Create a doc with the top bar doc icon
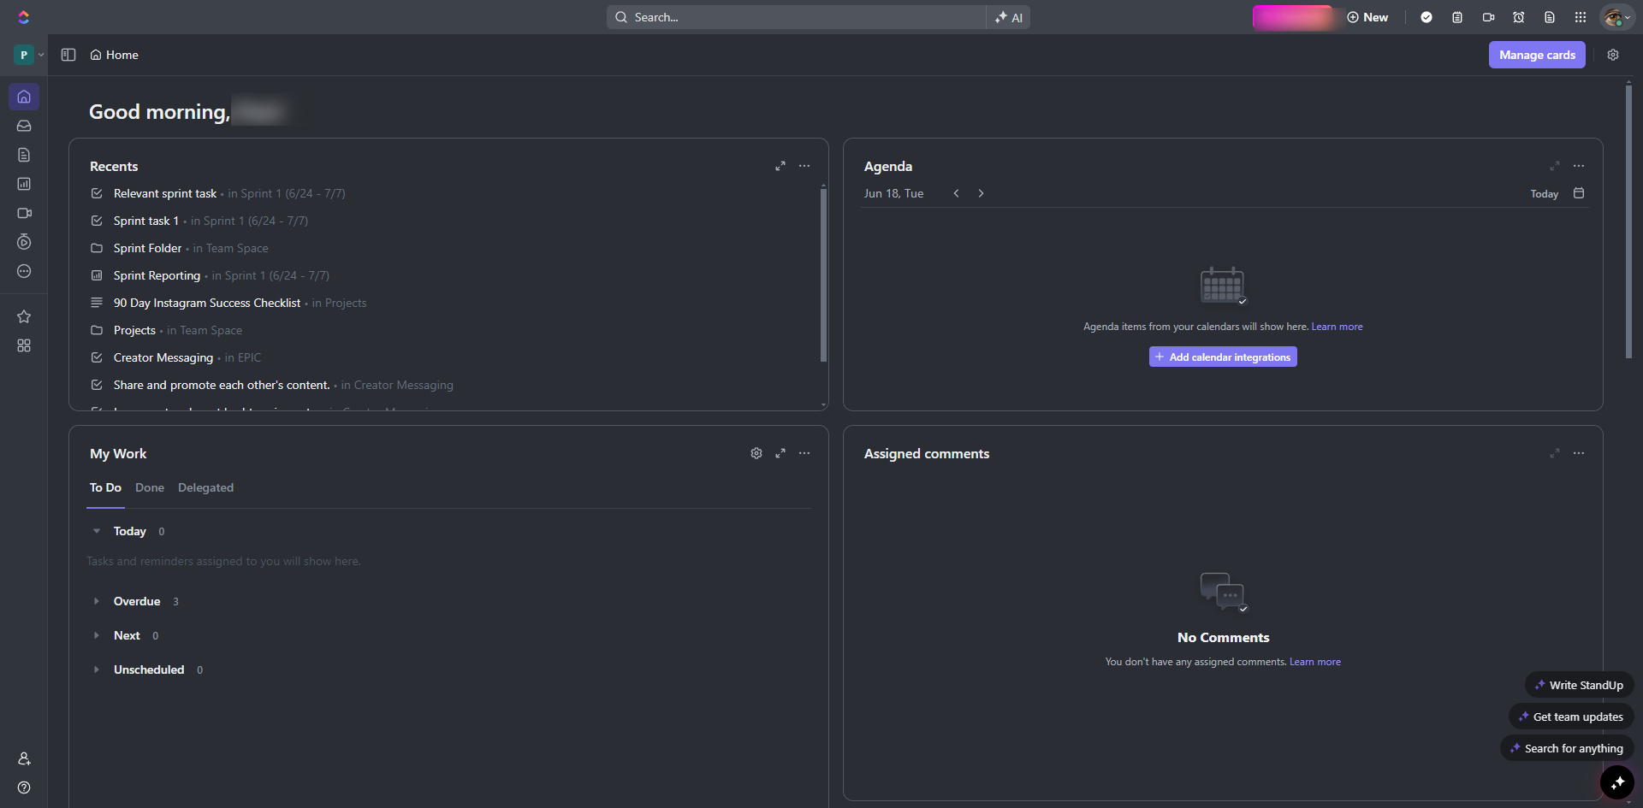This screenshot has width=1643, height=808. pyautogui.click(x=1550, y=17)
